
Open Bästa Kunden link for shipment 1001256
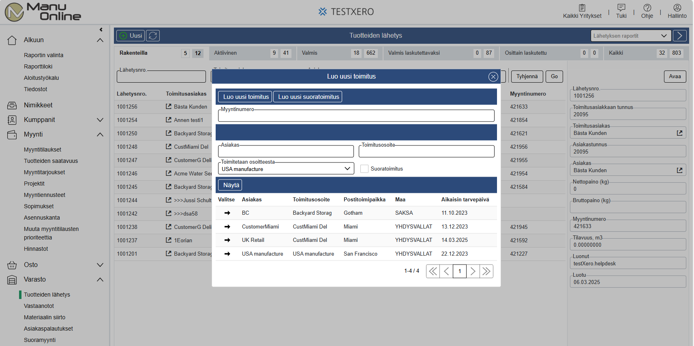point(169,107)
